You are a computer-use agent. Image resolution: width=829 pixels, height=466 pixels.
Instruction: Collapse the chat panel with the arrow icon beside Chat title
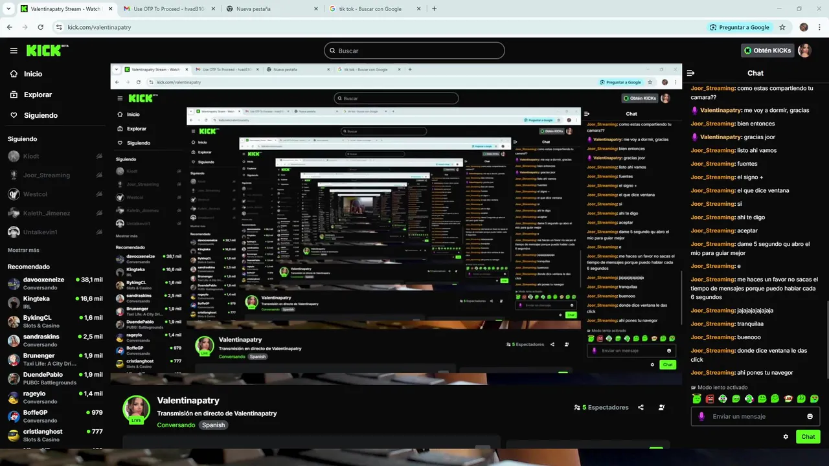pyautogui.click(x=690, y=73)
